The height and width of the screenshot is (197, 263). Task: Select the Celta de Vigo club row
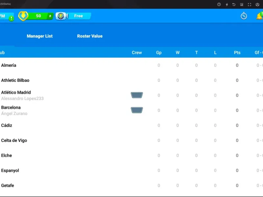(131, 141)
